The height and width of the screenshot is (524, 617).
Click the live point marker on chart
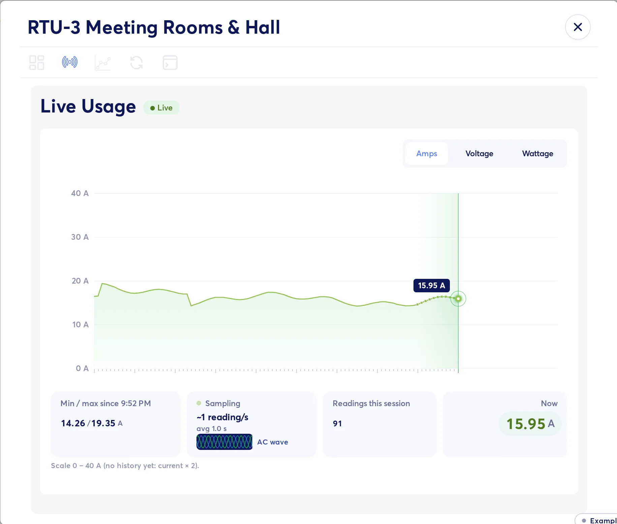click(458, 299)
